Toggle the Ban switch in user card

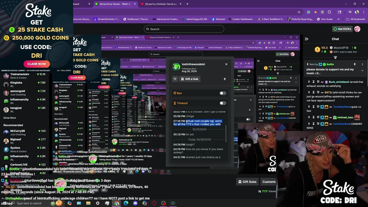tap(223, 93)
